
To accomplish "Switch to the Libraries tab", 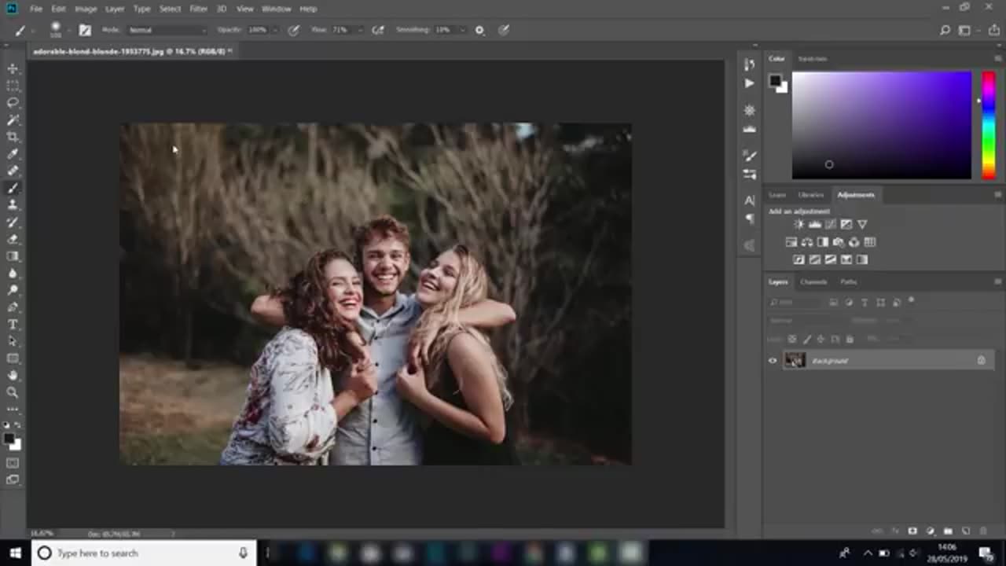I will click(x=810, y=195).
